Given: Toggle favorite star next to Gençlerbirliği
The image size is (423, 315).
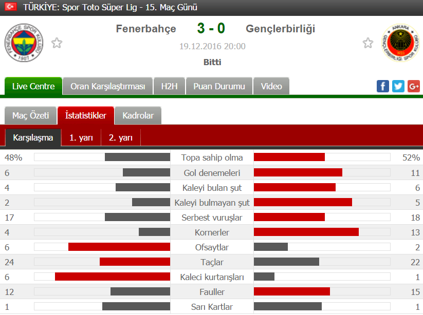Looking at the screenshot, I should coord(367,43).
